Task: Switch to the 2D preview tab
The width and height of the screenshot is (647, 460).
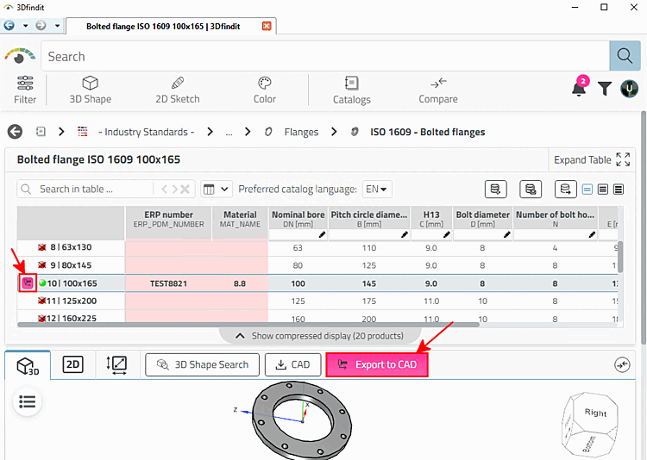Action: click(72, 364)
